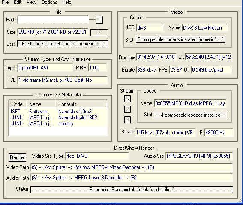This screenshot has height=205, width=243.
Task: Click the Type field showing OpenDML AVI
Action: tap(45, 68)
